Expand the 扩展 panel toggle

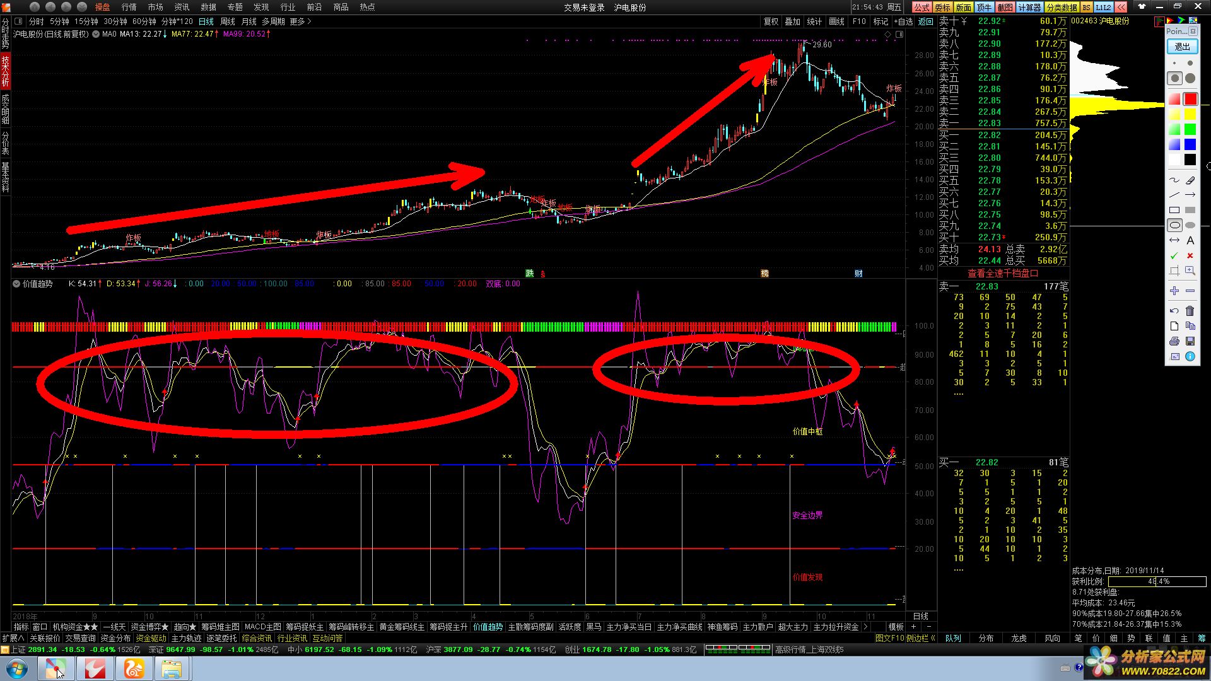click(x=13, y=638)
